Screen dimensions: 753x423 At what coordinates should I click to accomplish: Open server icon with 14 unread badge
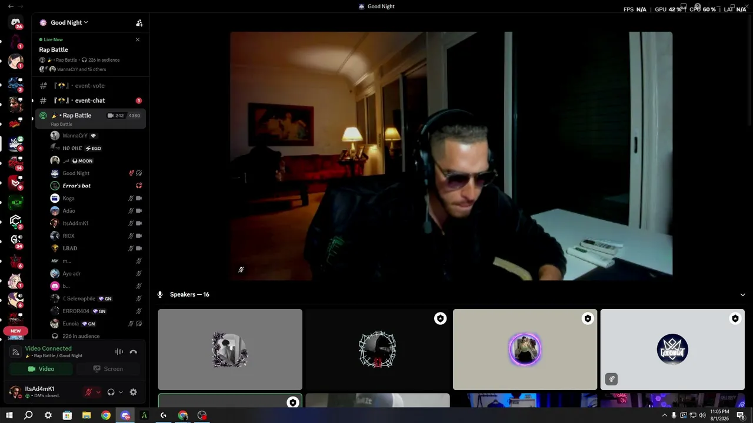tap(16, 163)
